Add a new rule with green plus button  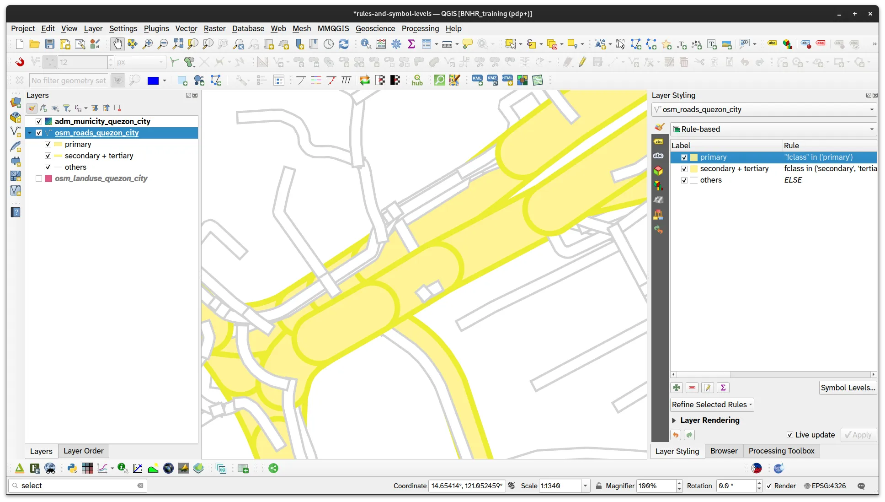676,388
